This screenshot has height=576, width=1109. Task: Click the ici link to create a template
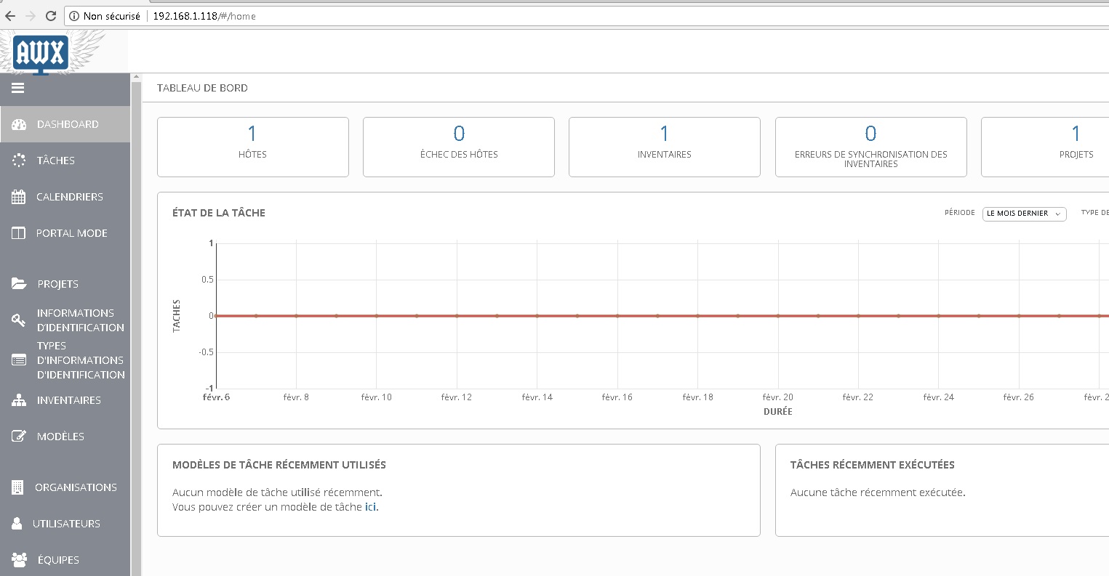pos(371,506)
